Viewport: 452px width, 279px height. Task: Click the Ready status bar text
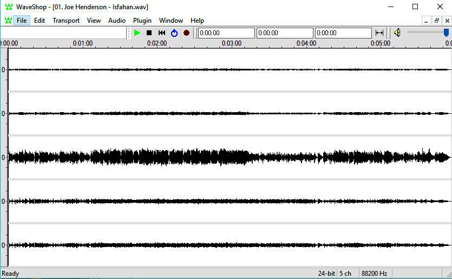click(10, 274)
